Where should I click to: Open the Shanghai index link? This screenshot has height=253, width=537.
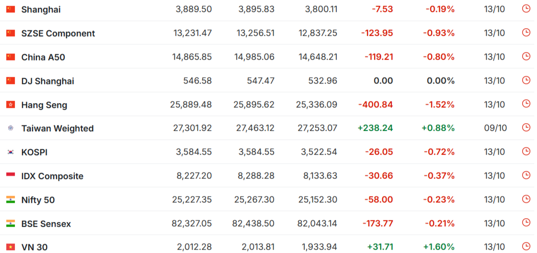tap(41, 10)
